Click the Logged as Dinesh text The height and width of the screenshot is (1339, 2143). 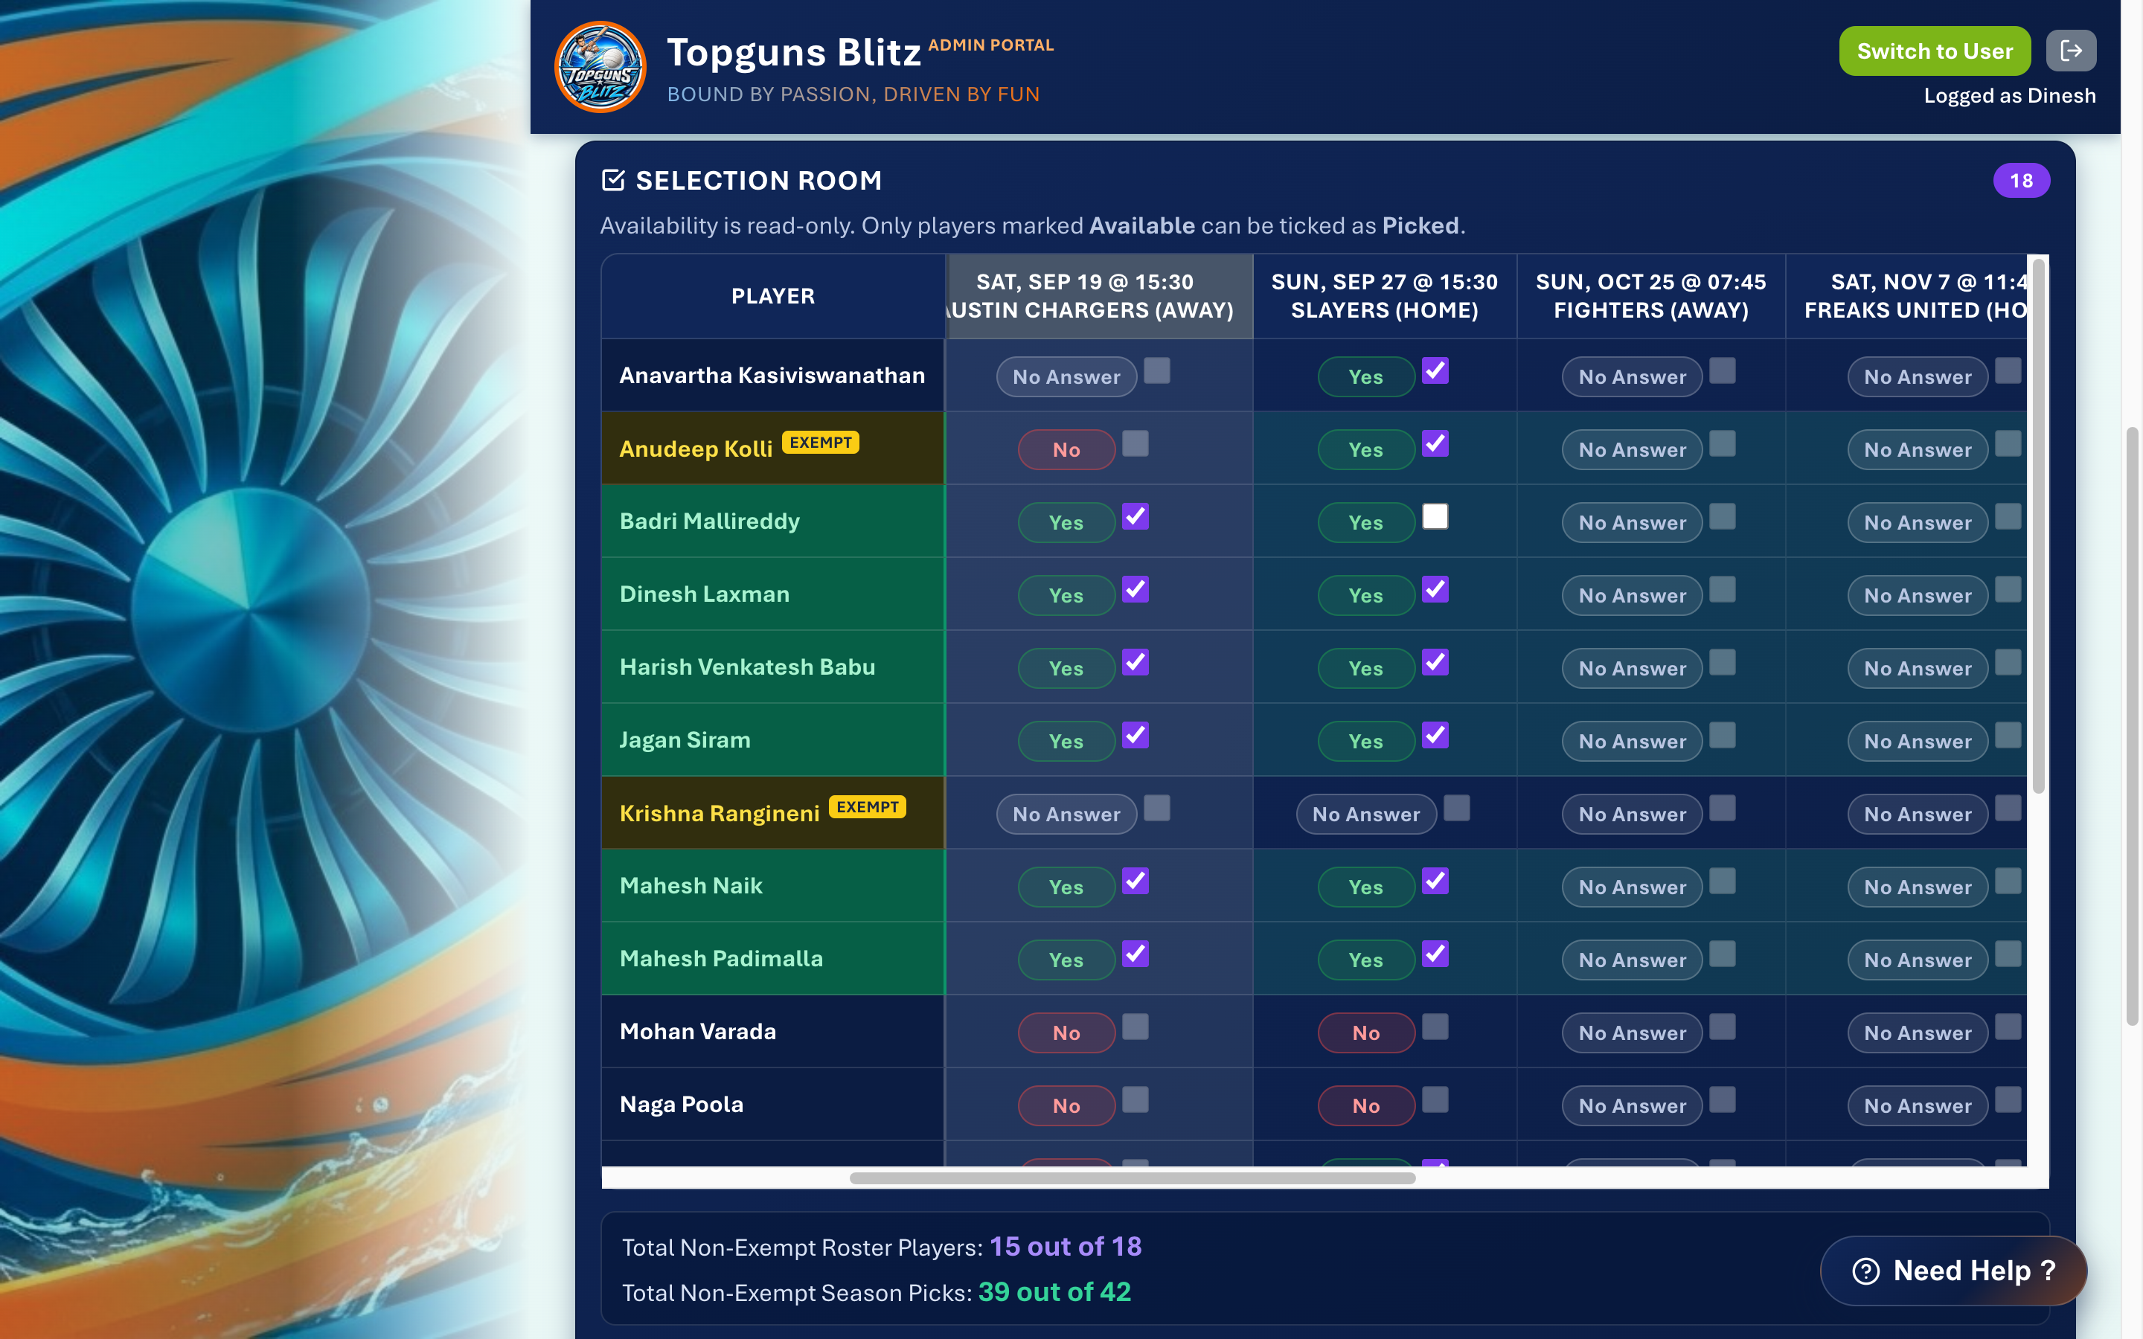[2009, 96]
